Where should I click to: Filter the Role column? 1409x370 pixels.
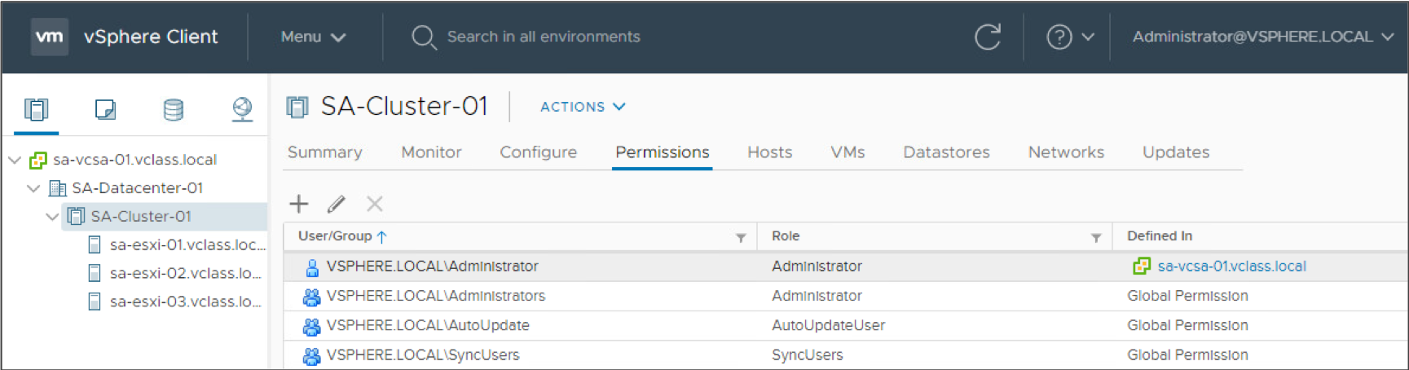(1096, 237)
